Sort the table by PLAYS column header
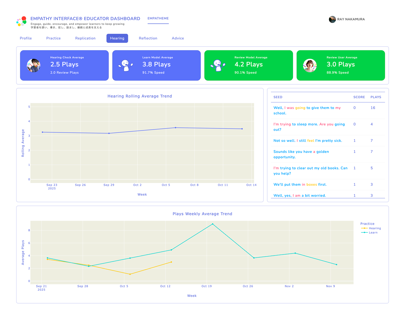405x315 pixels. (x=376, y=97)
